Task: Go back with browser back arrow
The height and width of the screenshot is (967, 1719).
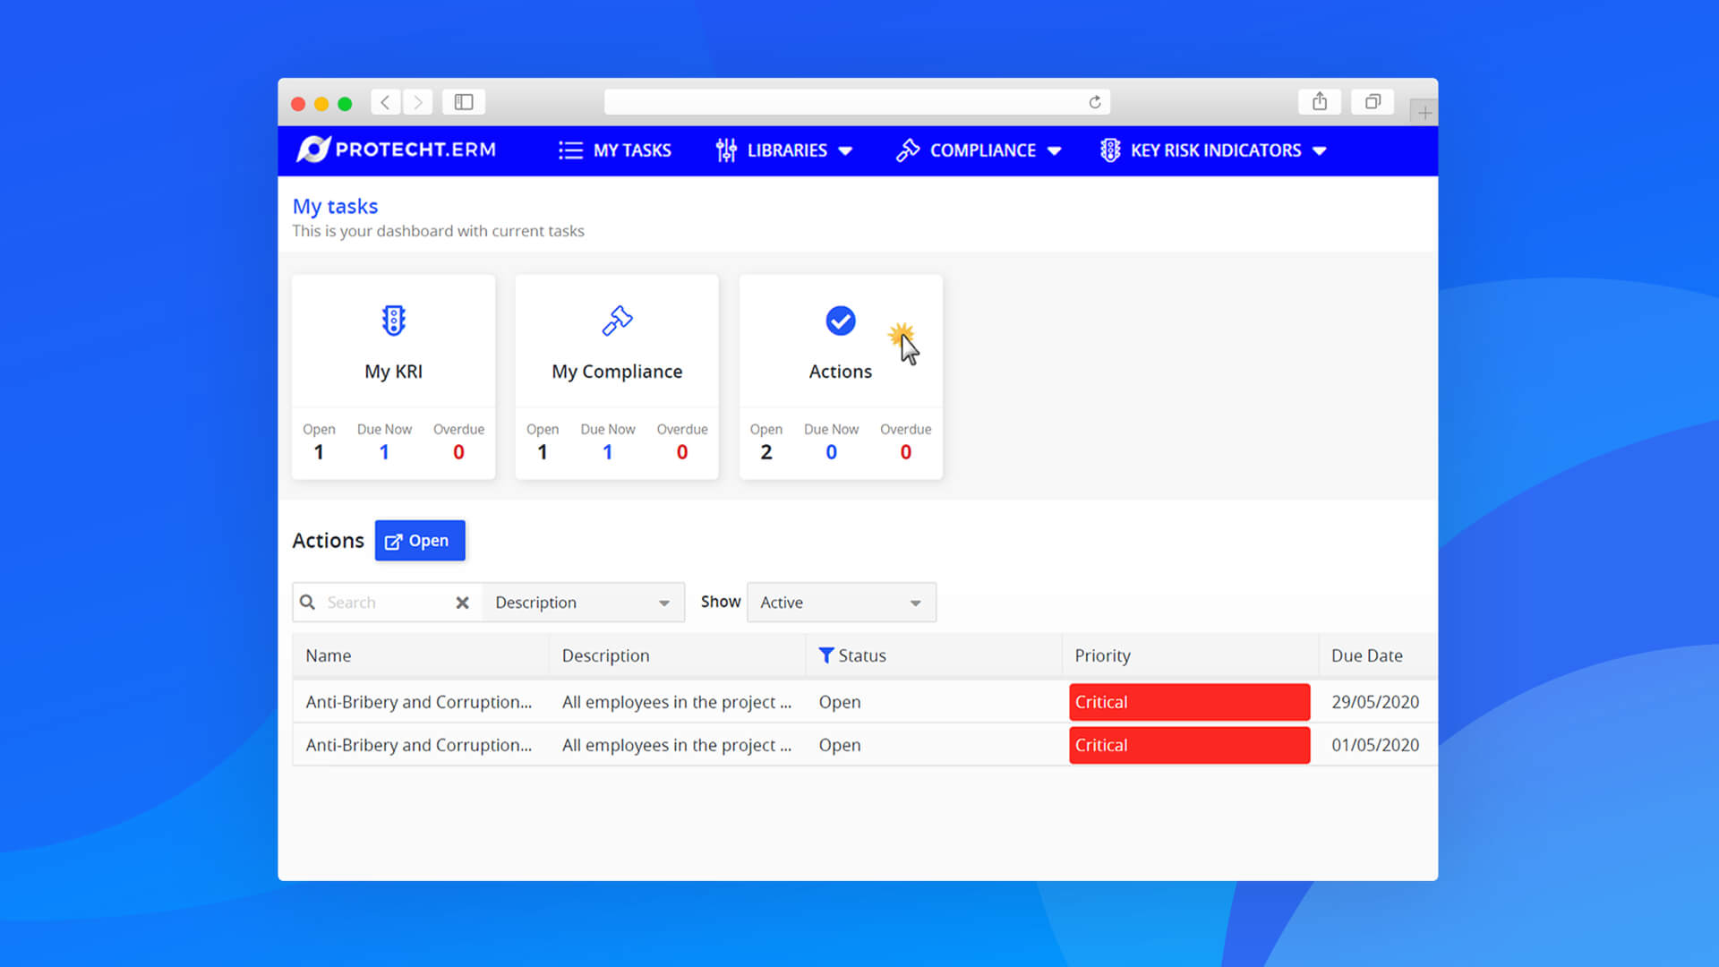Action: click(385, 102)
